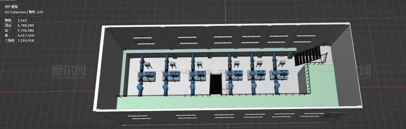Select the leftmost small gray box by the pumps
This screenshot has height=129, width=406.
pyautogui.click(x=148, y=65)
